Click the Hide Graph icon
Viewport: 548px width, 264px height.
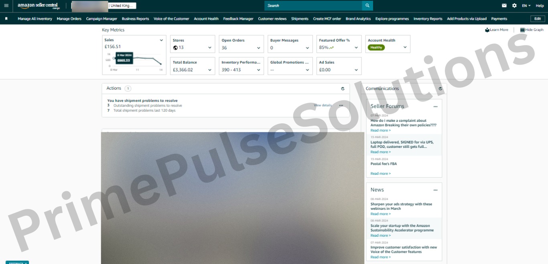tap(522, 30)
